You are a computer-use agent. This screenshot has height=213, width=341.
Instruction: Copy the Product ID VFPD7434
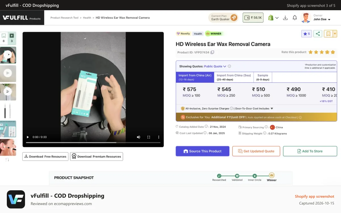pyautogui.click(x=212, y=52)
